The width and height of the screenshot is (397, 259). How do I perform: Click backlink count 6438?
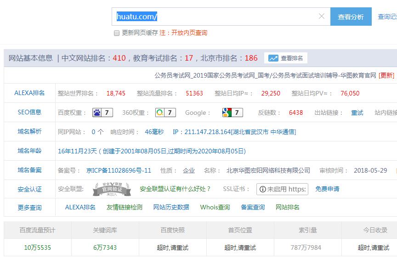296,113
